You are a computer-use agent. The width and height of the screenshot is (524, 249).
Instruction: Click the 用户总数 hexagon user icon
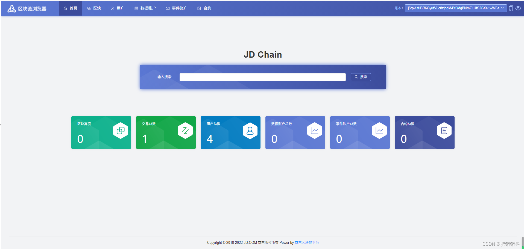tap(250, 131)
